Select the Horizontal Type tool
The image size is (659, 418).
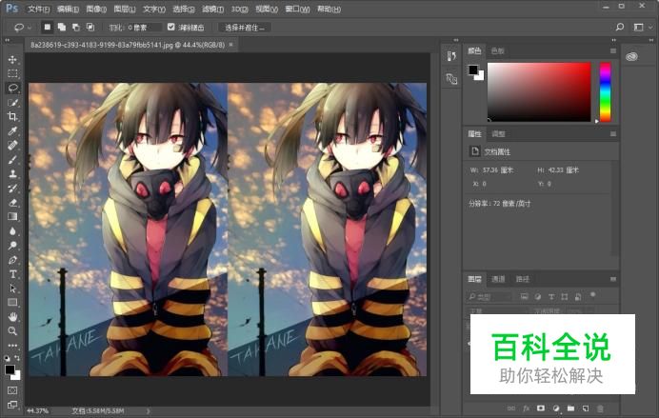12,274
